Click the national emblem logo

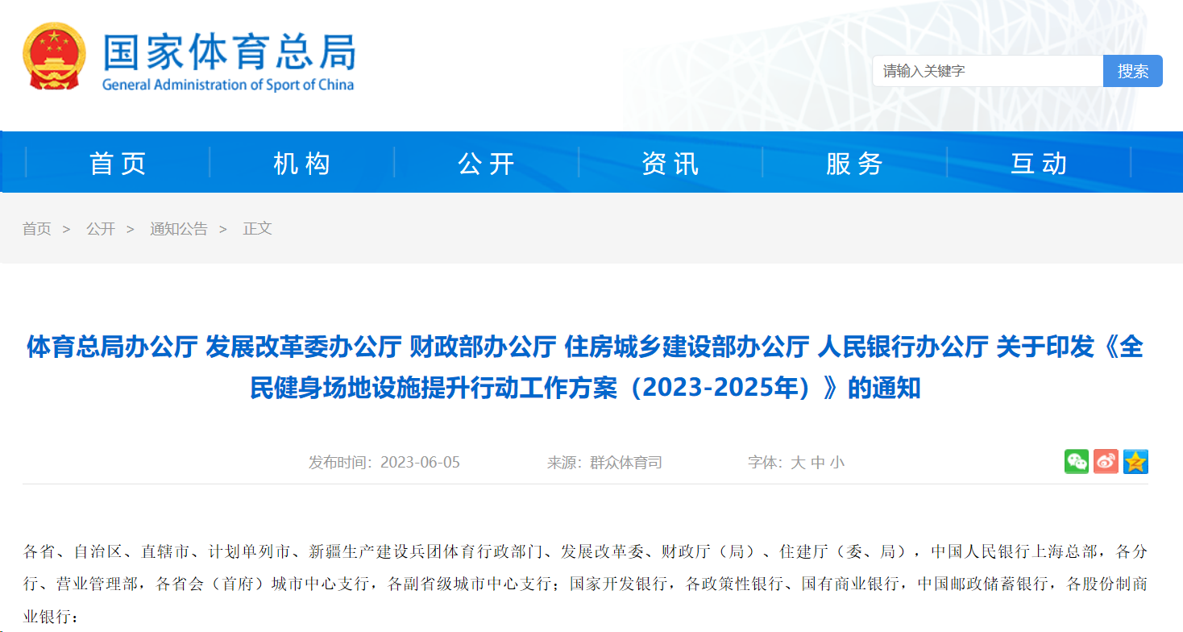coord(54,56)
